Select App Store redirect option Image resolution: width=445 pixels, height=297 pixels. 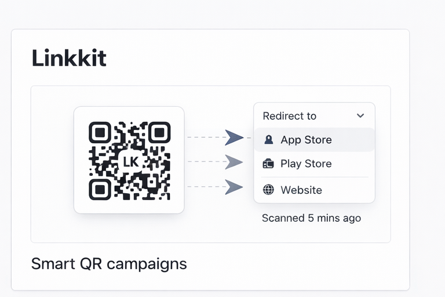coord(306,140)
